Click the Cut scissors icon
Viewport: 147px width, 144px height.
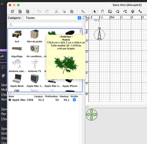coord(56,12)
